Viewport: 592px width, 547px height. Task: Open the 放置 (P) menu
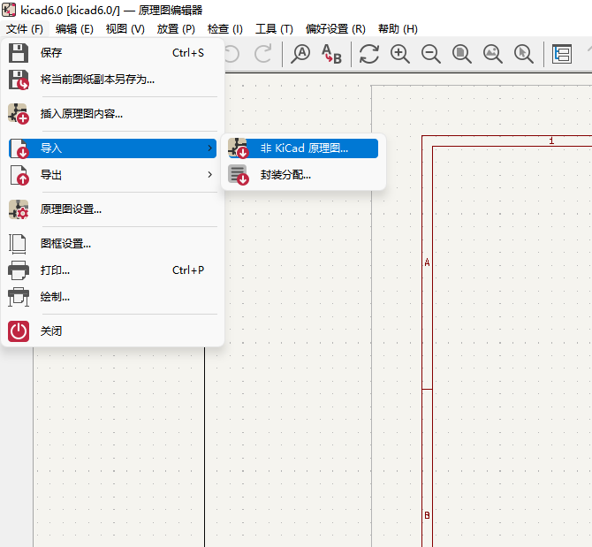point(176,29)
